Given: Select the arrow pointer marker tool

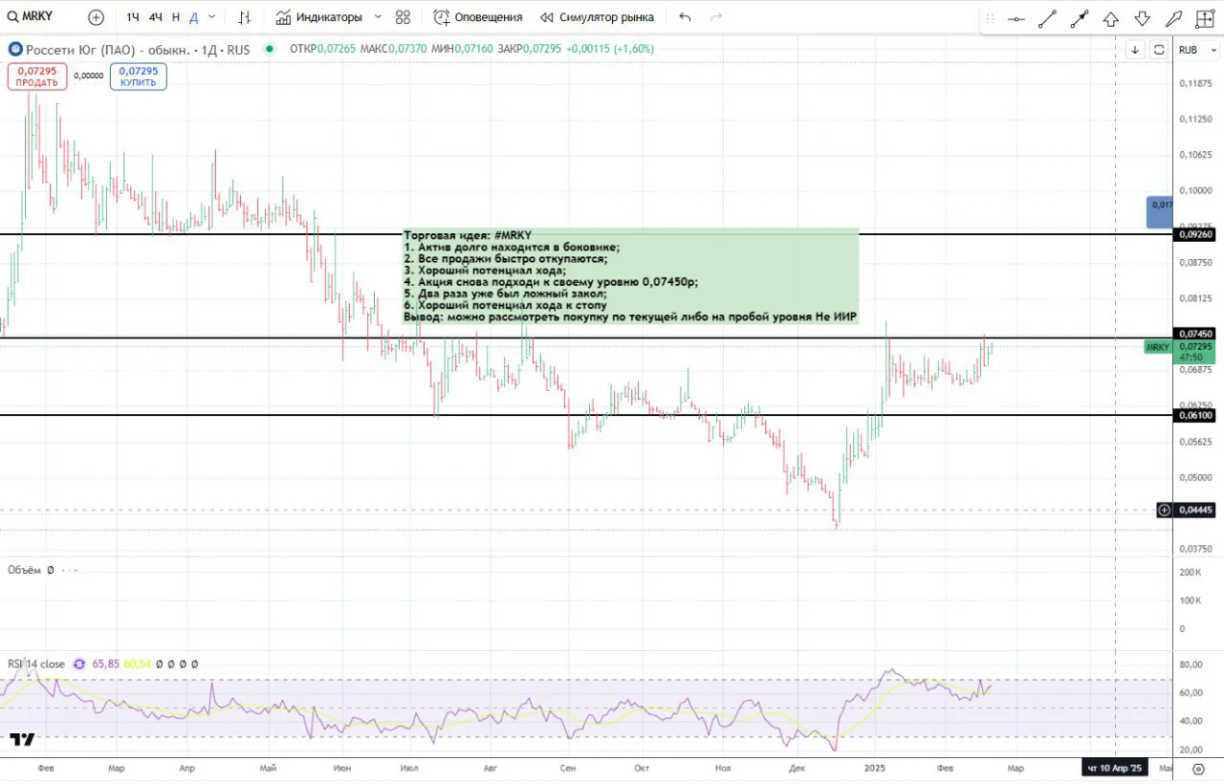Looking at the screenshot, I should (1174, 18).
